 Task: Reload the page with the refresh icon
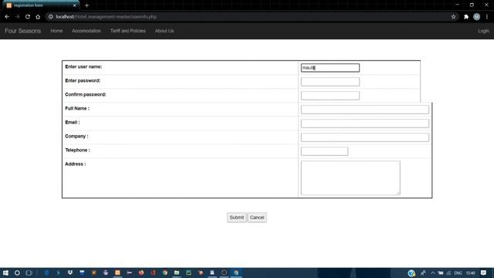(x=28, y=17)
